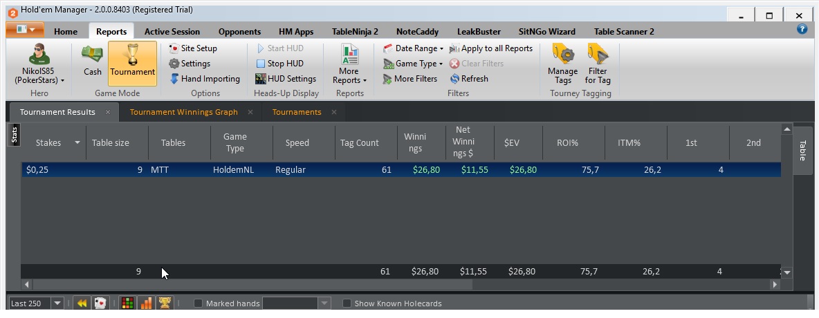Open the Game Type filter dropdown
Viewport: 819px width, 318px height.
coord(412,63)
